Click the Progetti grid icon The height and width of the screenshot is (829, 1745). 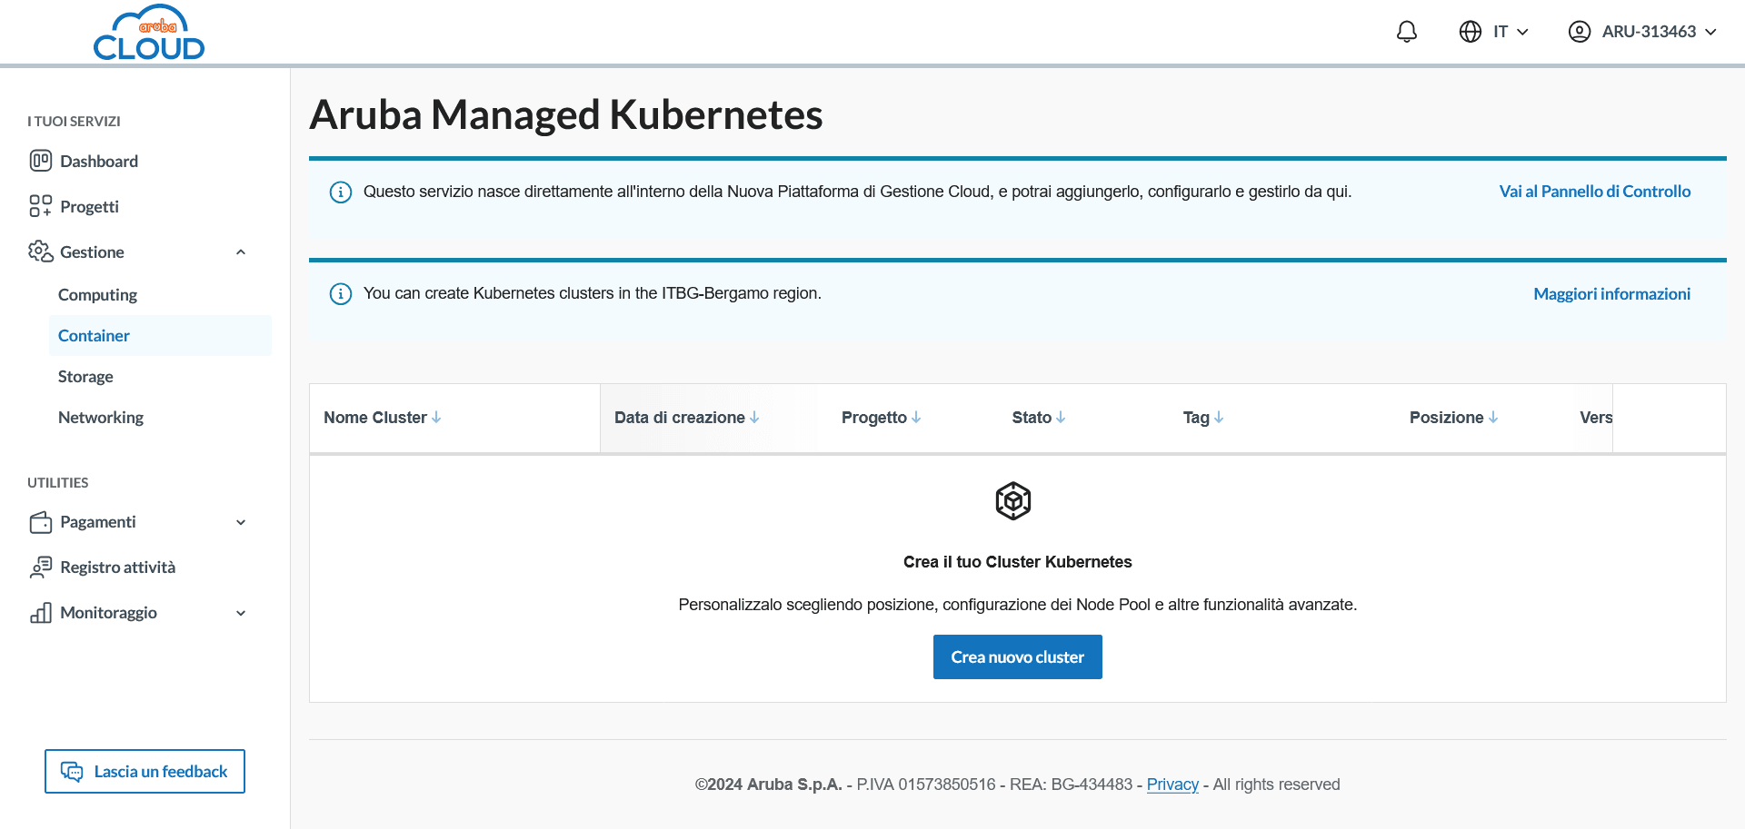40,206
